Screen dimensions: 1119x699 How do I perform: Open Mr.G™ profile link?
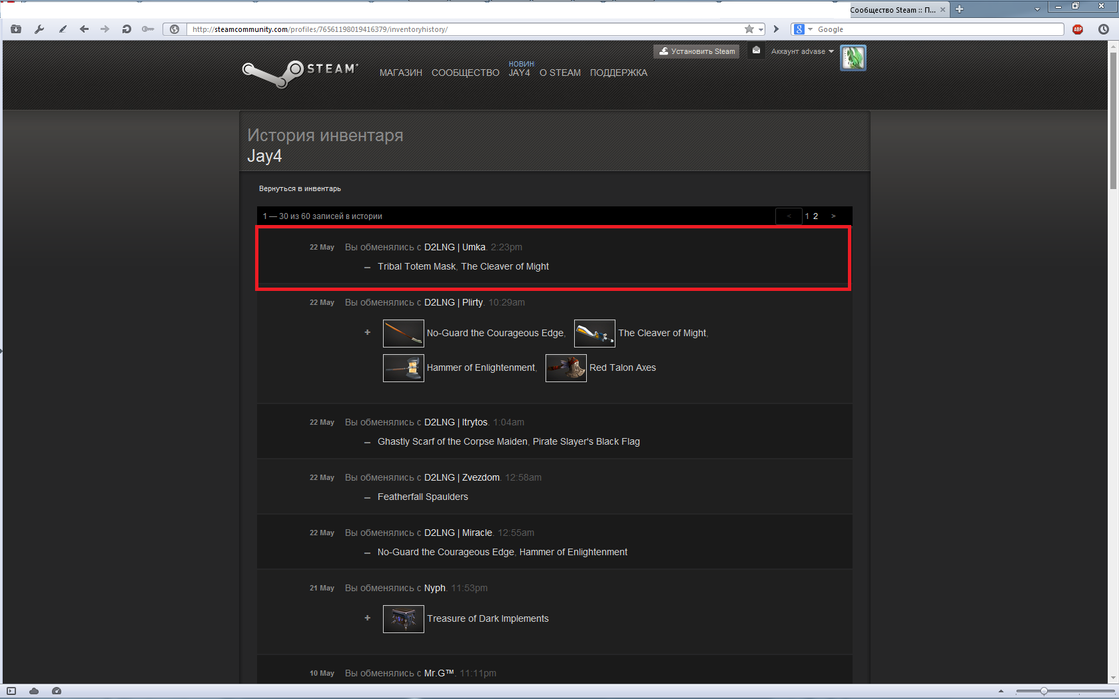(439, 673)
